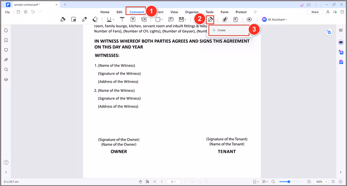Switch to the Form tab
347x186 pixels.
(224, 12)
